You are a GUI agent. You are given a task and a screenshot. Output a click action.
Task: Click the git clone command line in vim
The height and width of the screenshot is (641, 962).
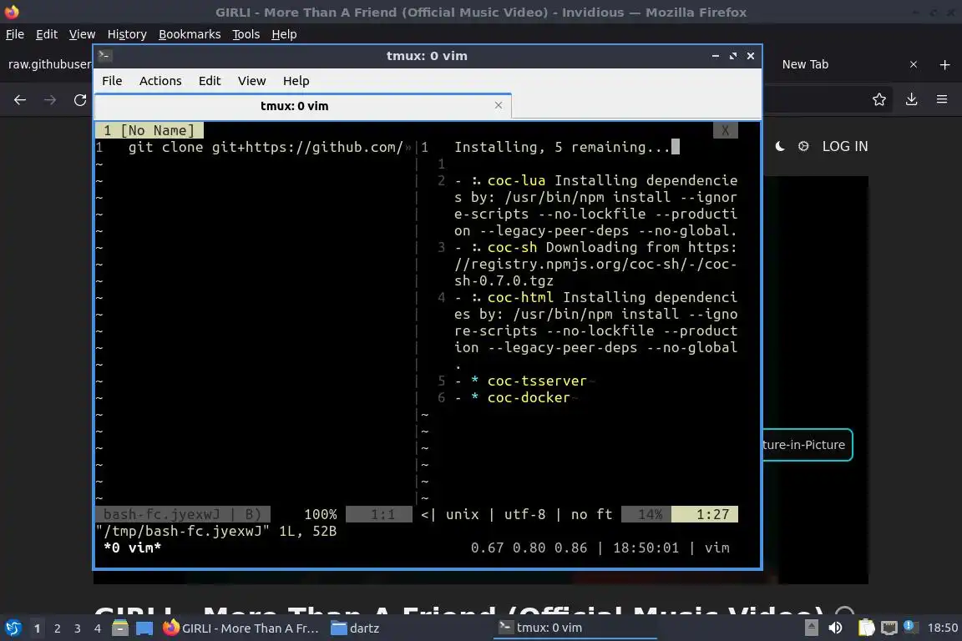click(266, 147)
